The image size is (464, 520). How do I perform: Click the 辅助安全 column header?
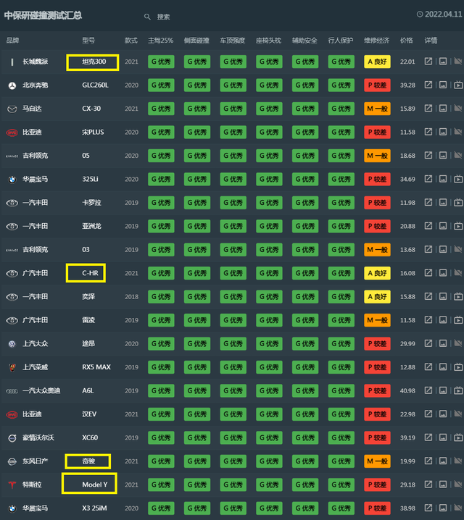pyautogui.click(x=304, y=41)
